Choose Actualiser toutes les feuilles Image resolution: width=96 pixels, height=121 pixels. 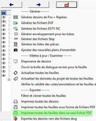pos(40,73)
